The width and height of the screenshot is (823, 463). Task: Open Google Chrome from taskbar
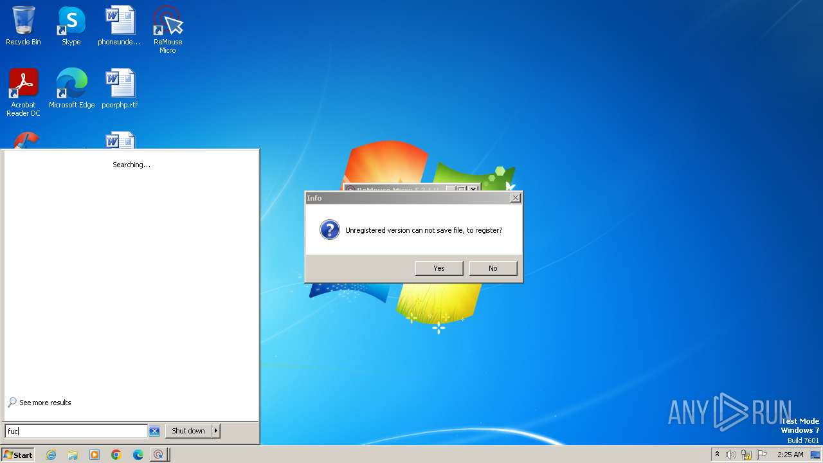click(116, 455)
